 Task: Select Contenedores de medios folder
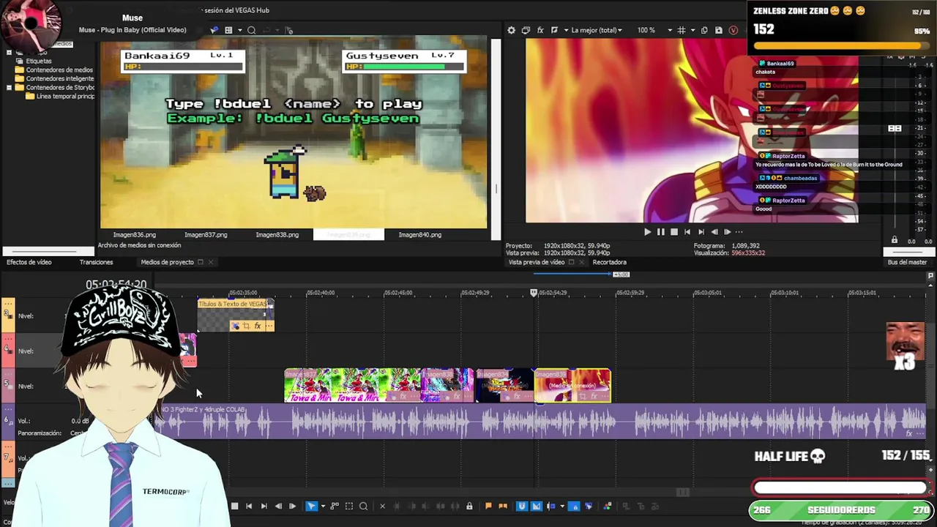point(59,70)
